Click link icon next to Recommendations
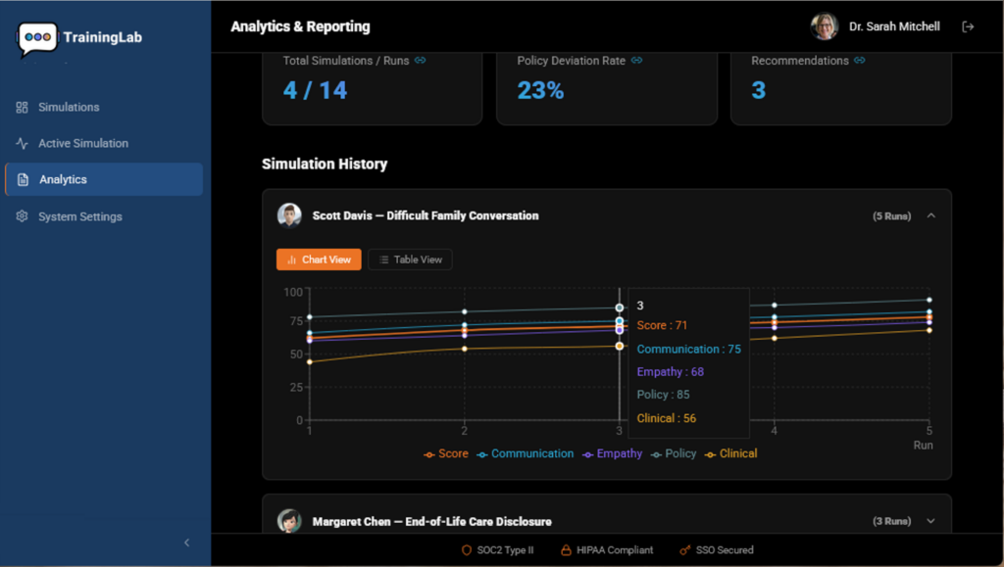This screenshot has width=1004, height=567. pos(859,60)
